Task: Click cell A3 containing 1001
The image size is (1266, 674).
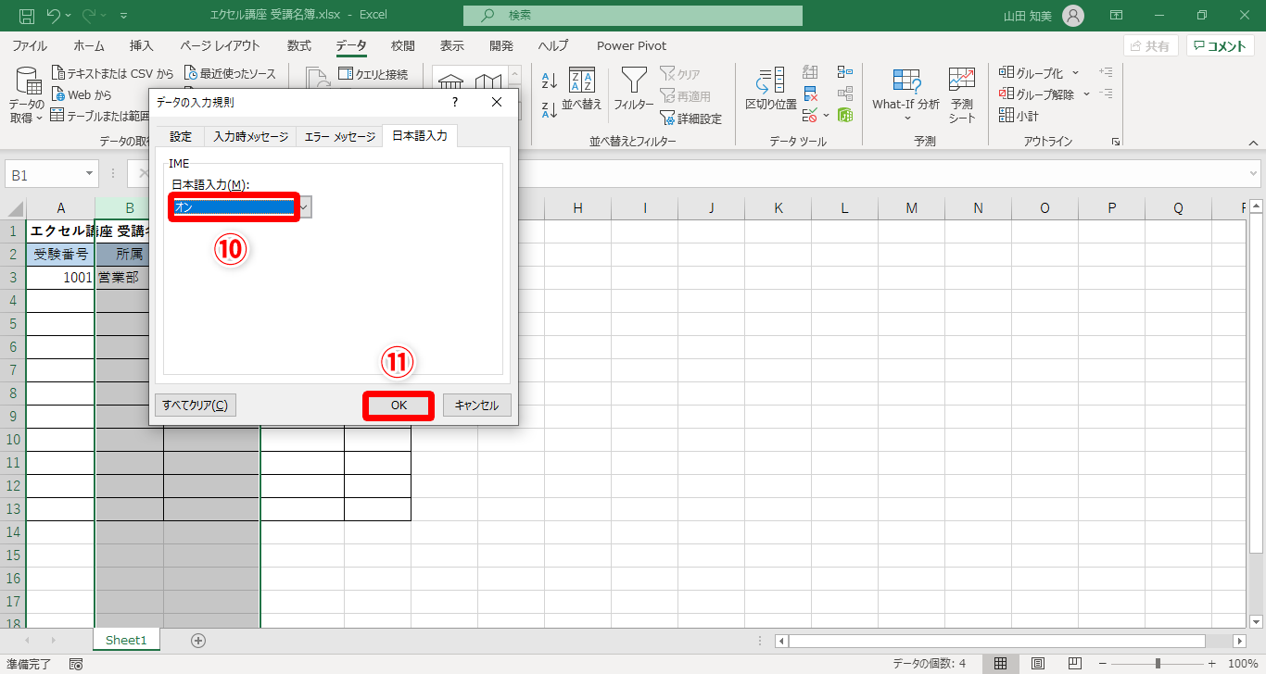Action: [61, 277]
